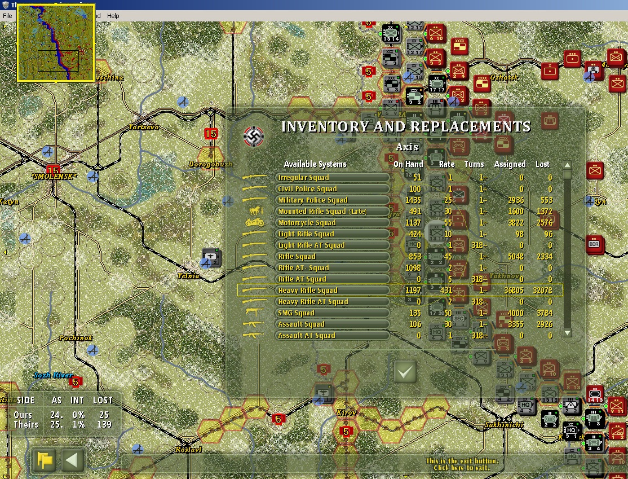Select the red XXXX army counter near Gzhatsk

pyautogui.click(x=482, y=84)
